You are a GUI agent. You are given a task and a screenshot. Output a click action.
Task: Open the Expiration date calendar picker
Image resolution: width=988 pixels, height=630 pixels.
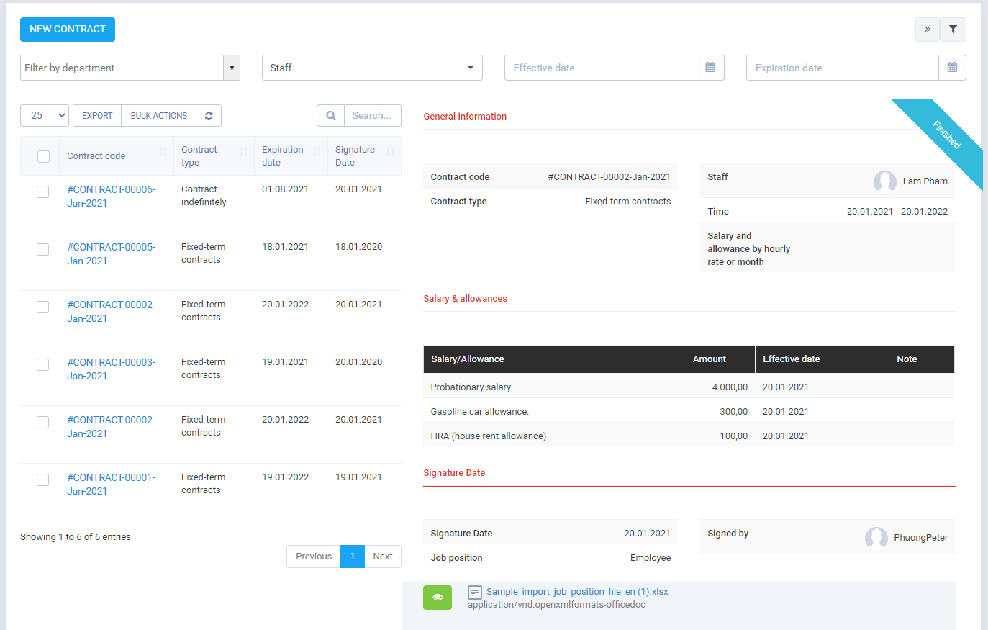[x=952, y=67]
